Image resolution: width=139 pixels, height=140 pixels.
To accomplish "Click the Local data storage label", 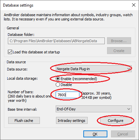I will pos(22,78).
